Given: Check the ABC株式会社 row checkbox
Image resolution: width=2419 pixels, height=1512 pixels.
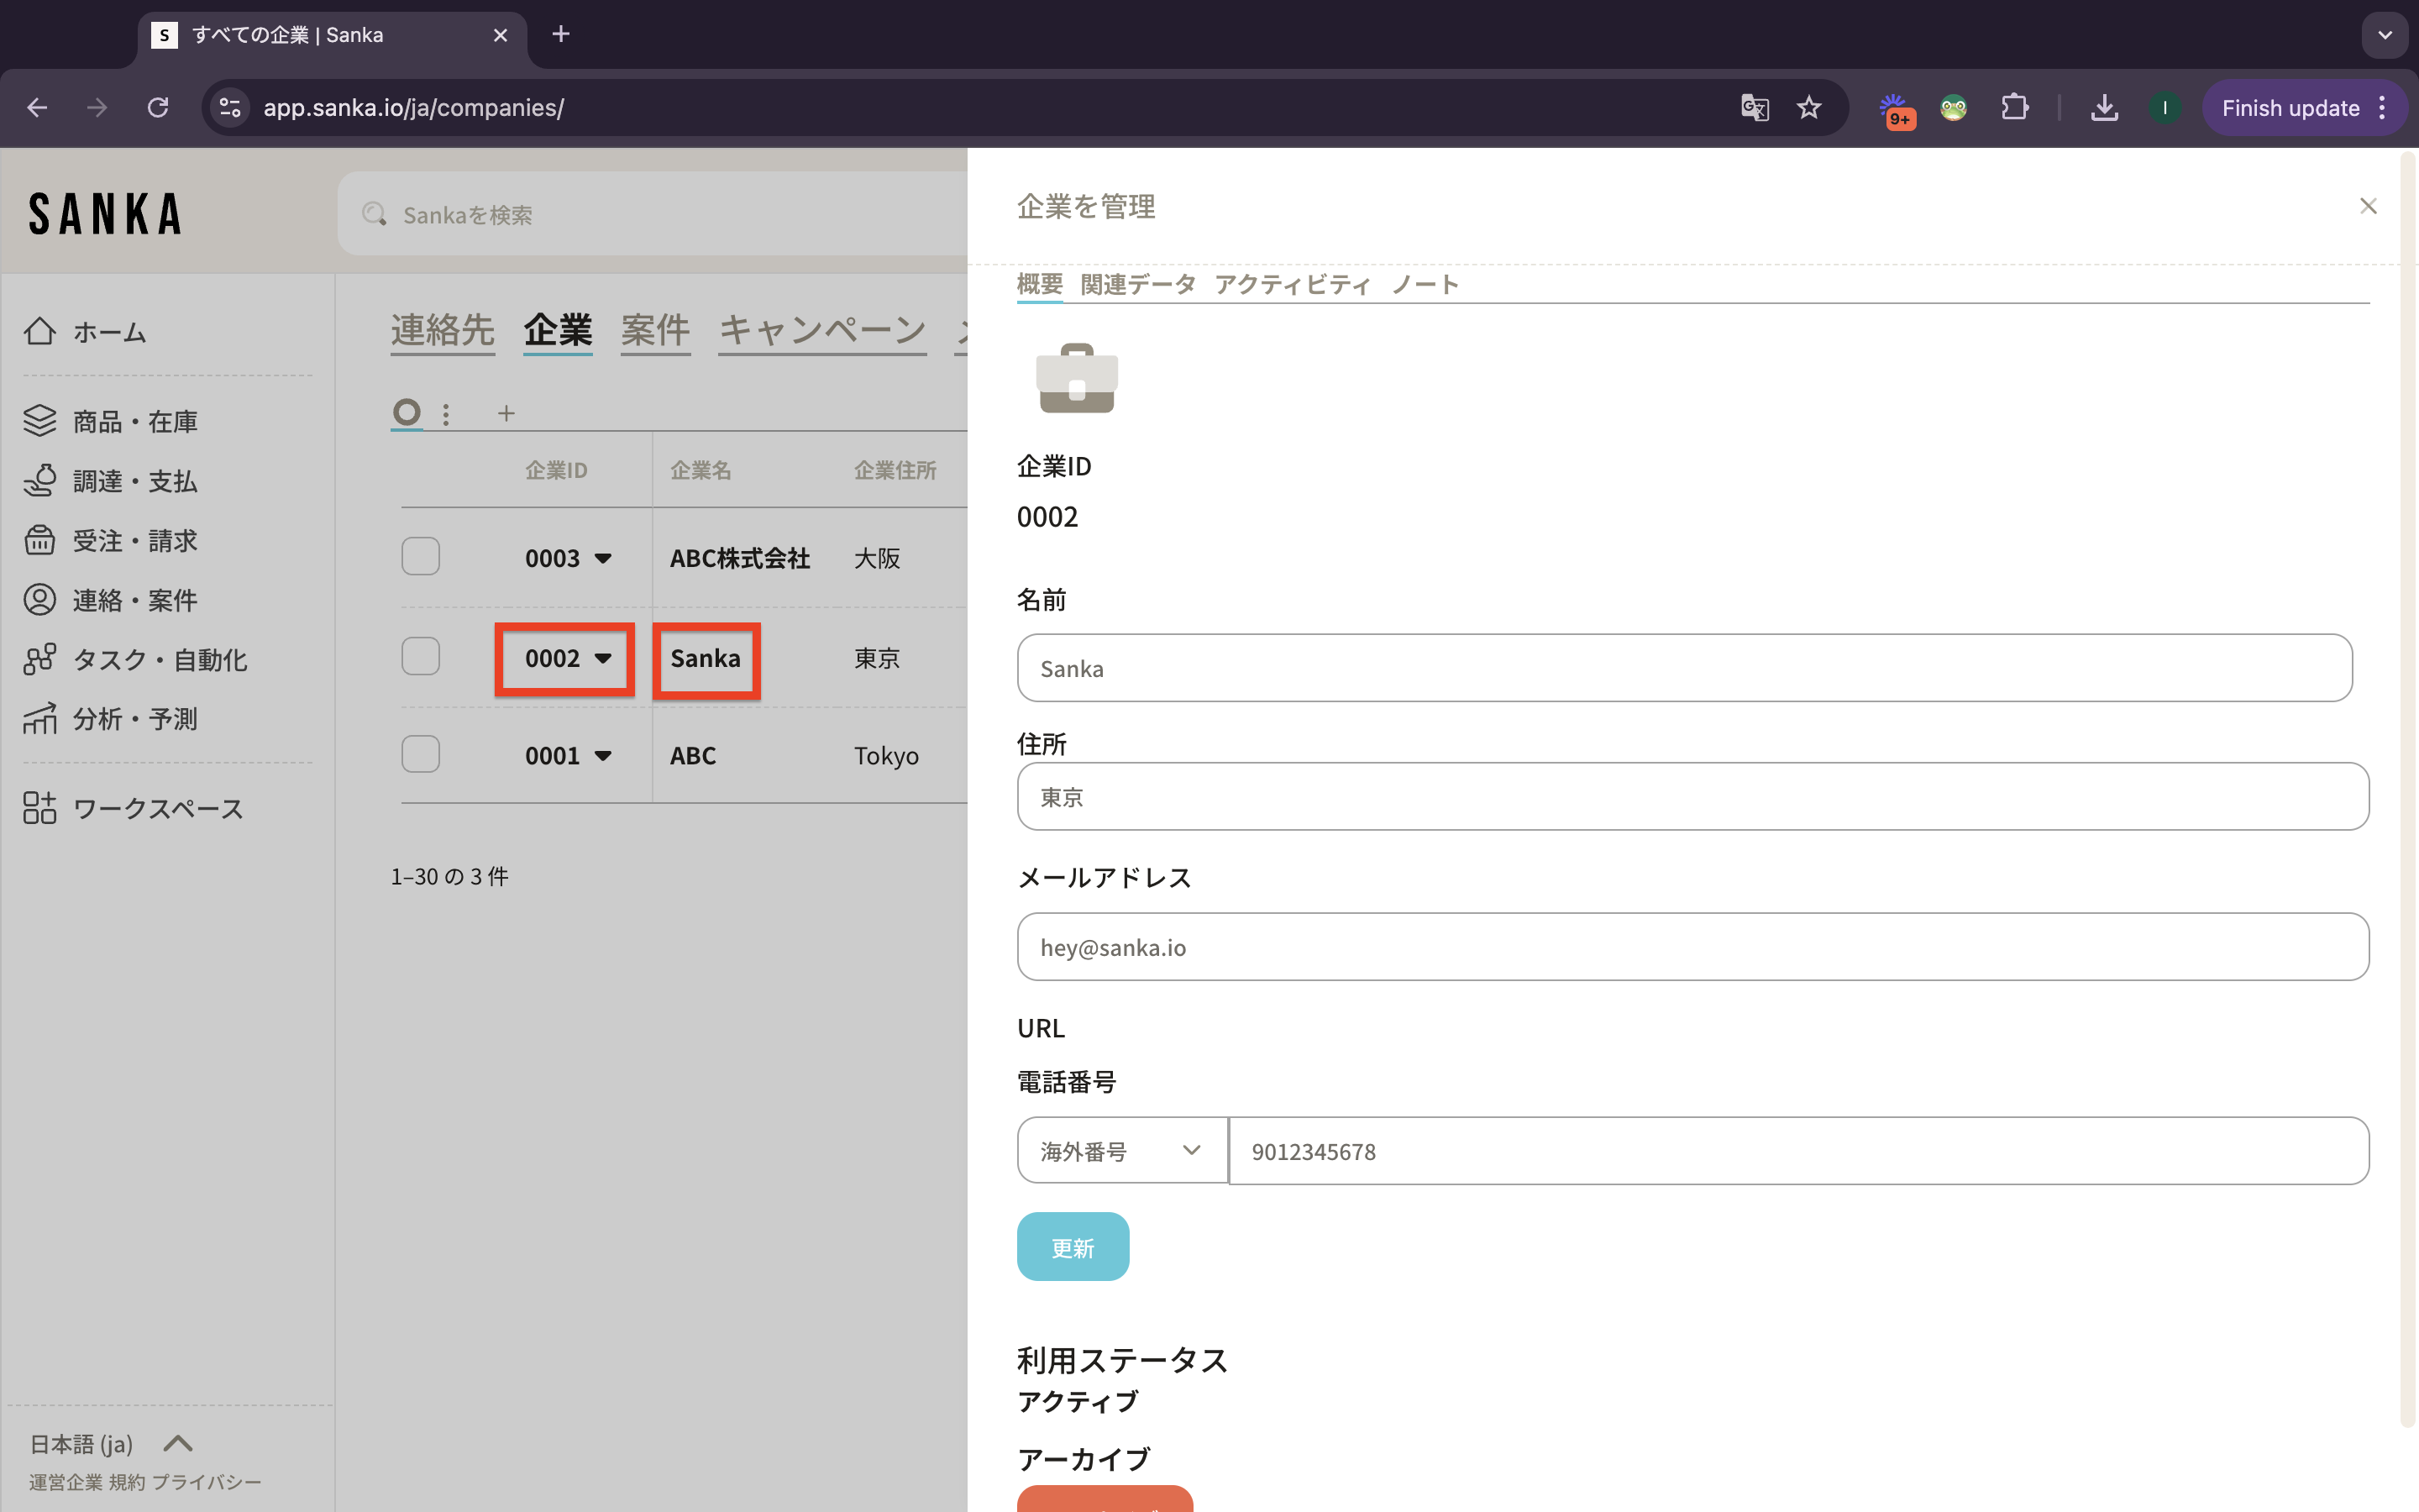Looking at the screenshot, I should click(421, 556).
